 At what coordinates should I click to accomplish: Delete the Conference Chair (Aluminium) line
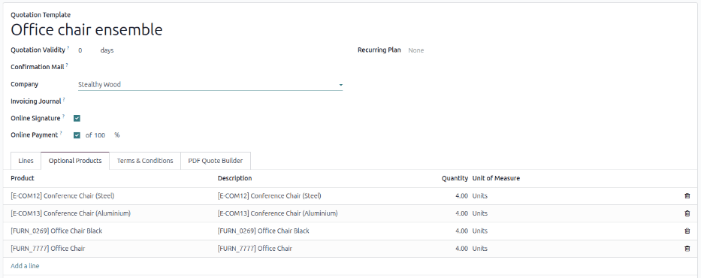pyautogui.click(x=687, y=213)
